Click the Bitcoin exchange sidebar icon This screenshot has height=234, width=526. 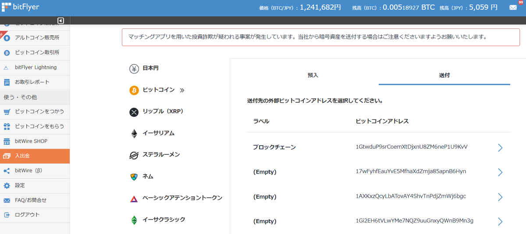[7, 53]
